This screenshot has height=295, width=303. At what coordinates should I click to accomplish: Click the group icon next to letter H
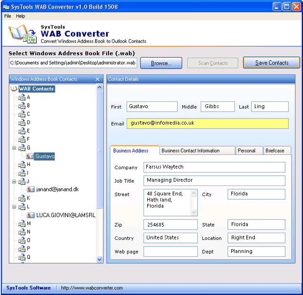coord(22,165)
